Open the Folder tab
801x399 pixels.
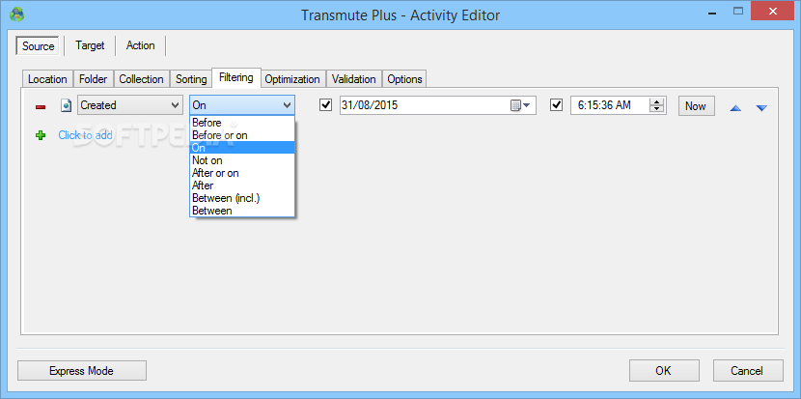94,79
